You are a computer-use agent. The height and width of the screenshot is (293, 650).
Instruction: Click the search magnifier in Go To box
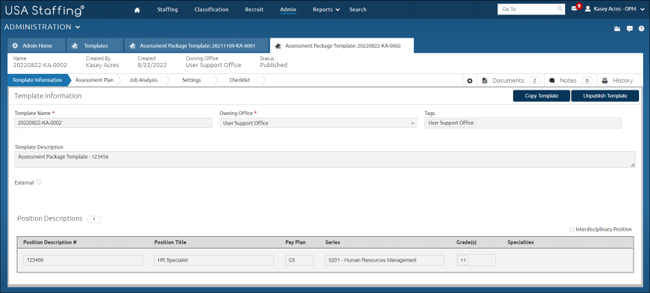pyautogui.click(x=560, y=9)
